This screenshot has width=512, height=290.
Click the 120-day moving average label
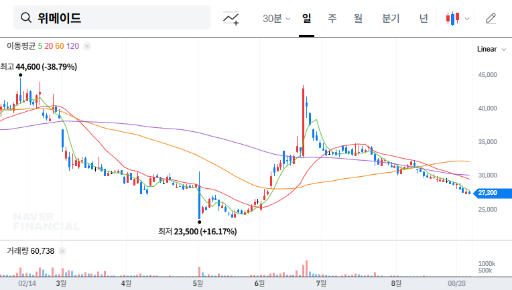(x=72, y=46)
